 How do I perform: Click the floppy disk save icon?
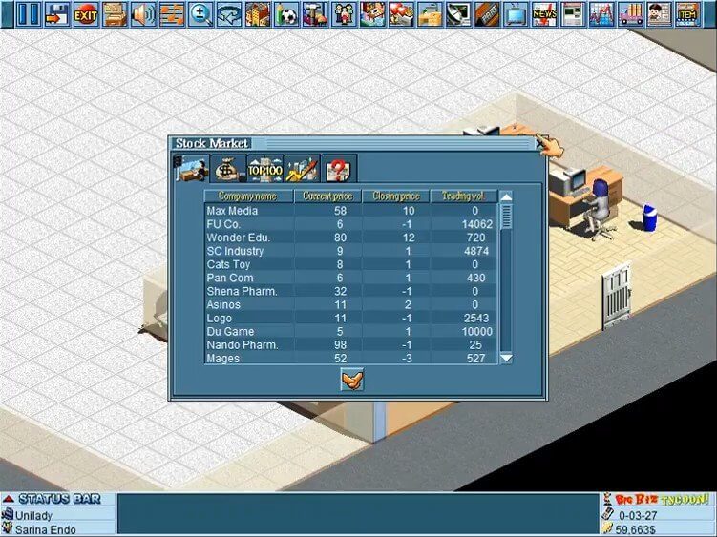57,13
